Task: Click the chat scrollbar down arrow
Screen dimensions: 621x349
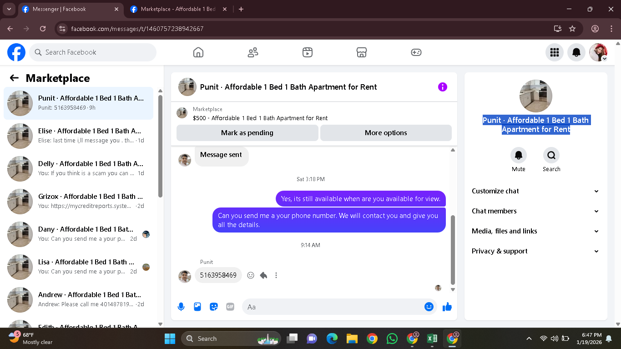Action: point(453,289)
